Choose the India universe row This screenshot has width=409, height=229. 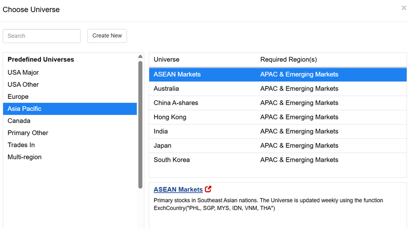pos(278,131)
